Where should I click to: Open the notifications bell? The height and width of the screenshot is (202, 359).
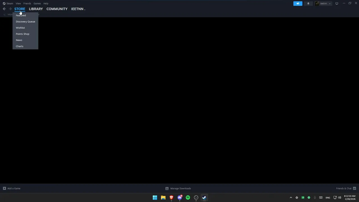coord(308,3)
